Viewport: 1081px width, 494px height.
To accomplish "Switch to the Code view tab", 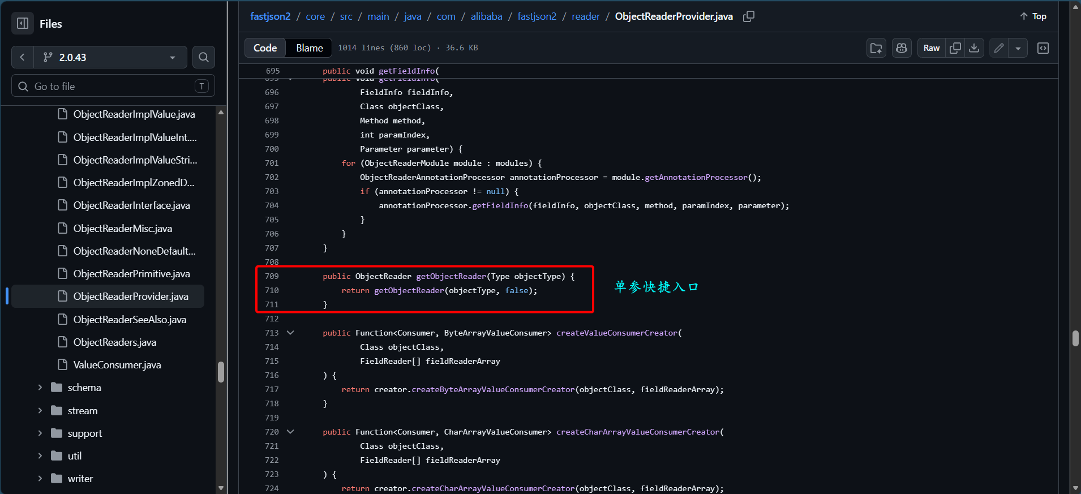I will (265, 48).
